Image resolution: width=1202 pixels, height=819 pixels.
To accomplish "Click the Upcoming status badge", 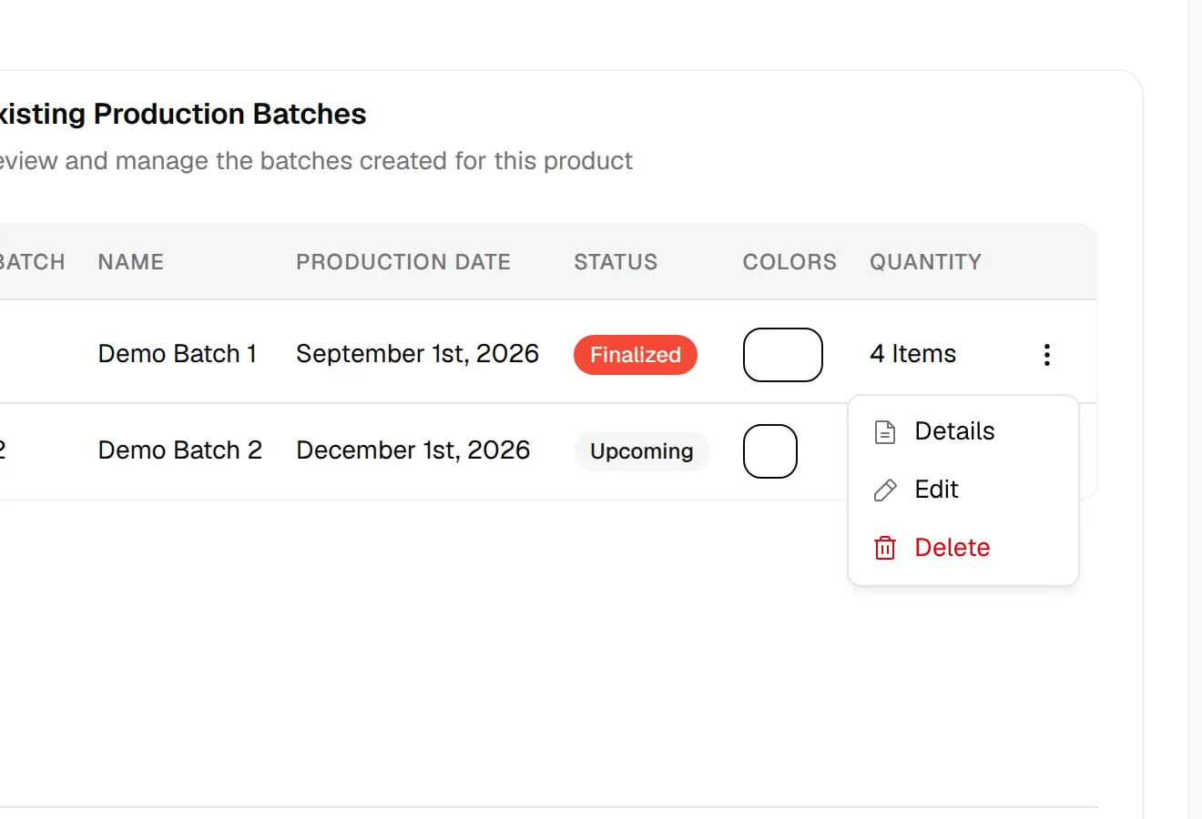I will point(642,451).
